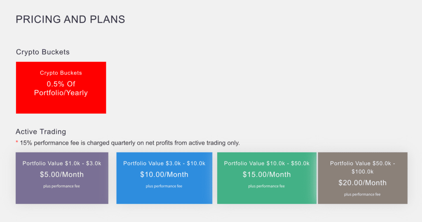The height and width of the screenshot is (222, 422).
Task: Click the Crypto Buckets section heading
Action: 43,52
